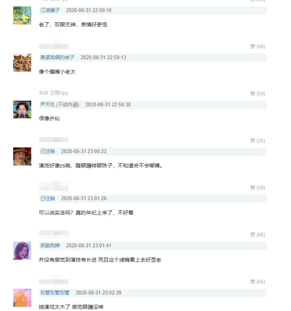Open 已注销 username at 23:01:26
Viewport: 291px width, 311px height.
tap(48, 198)
